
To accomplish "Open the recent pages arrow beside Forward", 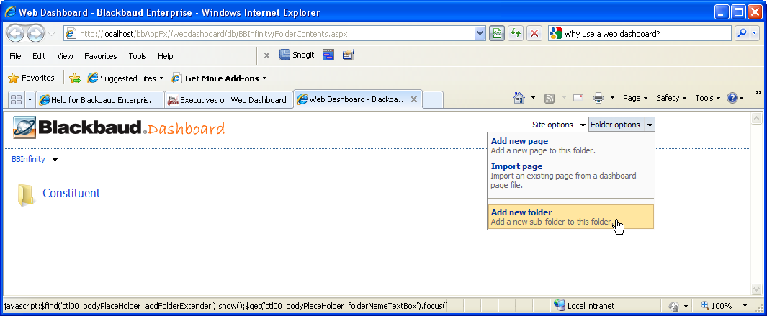I will [52, 34].
